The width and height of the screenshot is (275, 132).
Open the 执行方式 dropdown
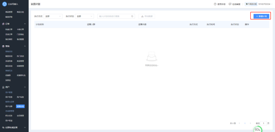(53, 16)
